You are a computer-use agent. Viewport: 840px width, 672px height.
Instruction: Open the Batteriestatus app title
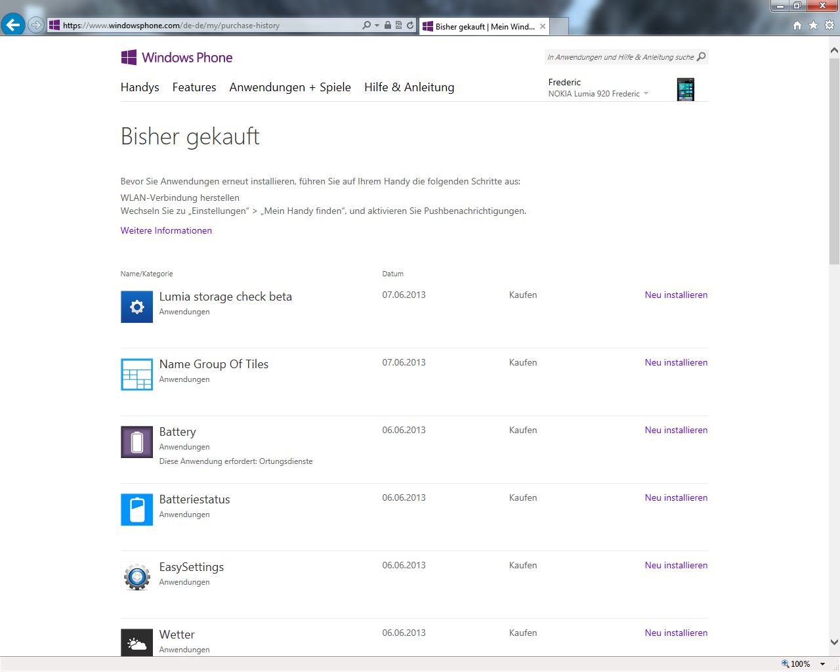(194, 499)
